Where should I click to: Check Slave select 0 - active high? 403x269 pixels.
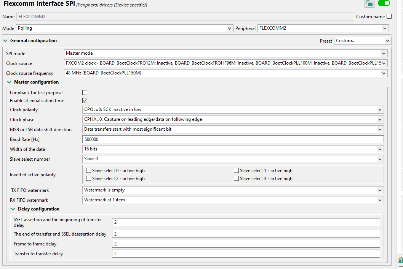click(88, 170)
